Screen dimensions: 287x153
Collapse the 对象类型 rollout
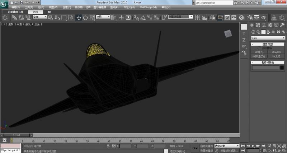[268, 44]
